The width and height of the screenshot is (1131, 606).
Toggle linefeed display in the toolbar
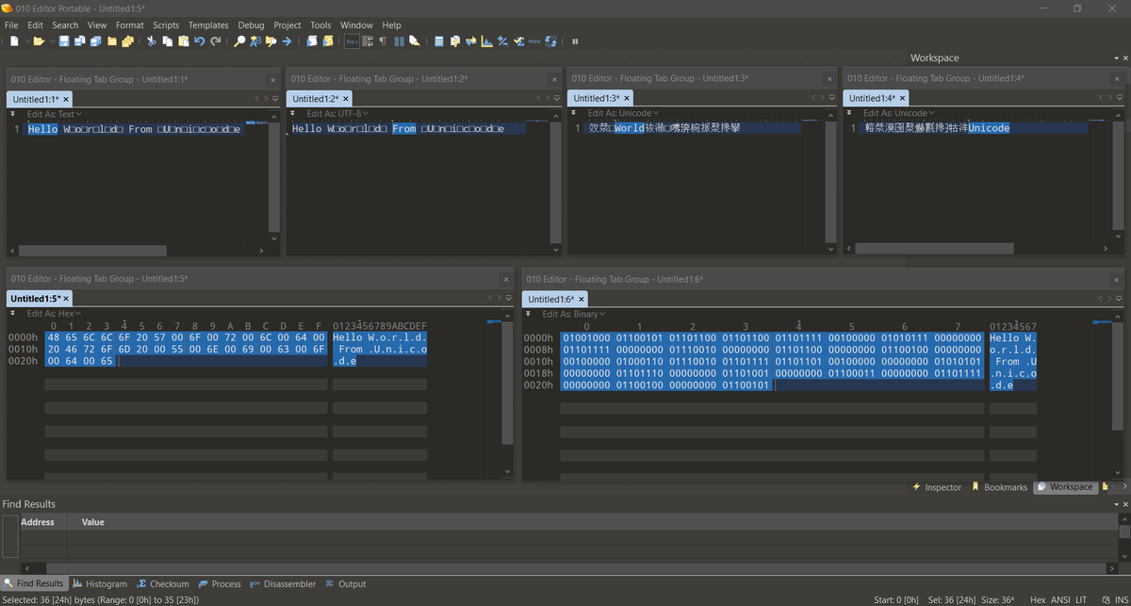[368, 41]
